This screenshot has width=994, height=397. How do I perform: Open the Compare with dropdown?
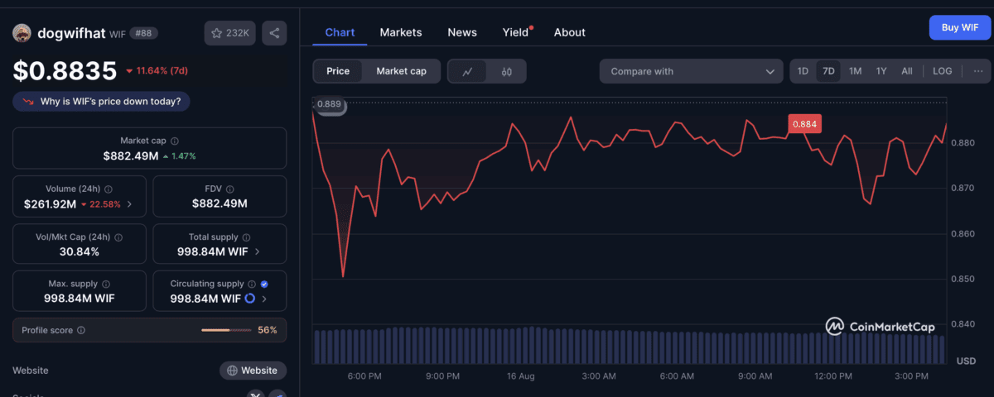(x=691, y=71)
